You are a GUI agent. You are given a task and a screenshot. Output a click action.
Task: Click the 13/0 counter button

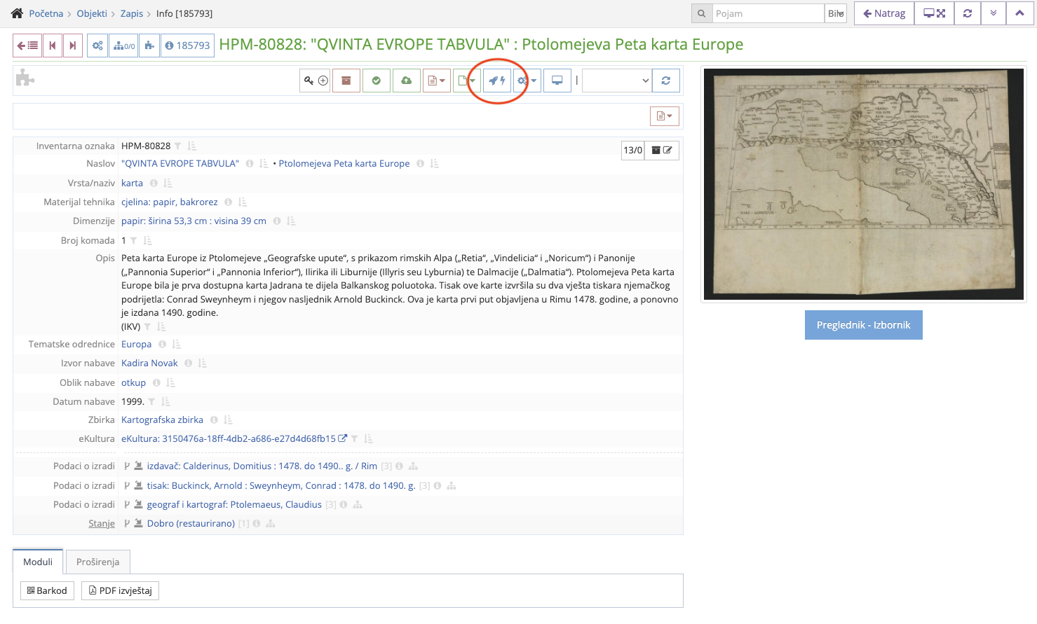[633, 151]
